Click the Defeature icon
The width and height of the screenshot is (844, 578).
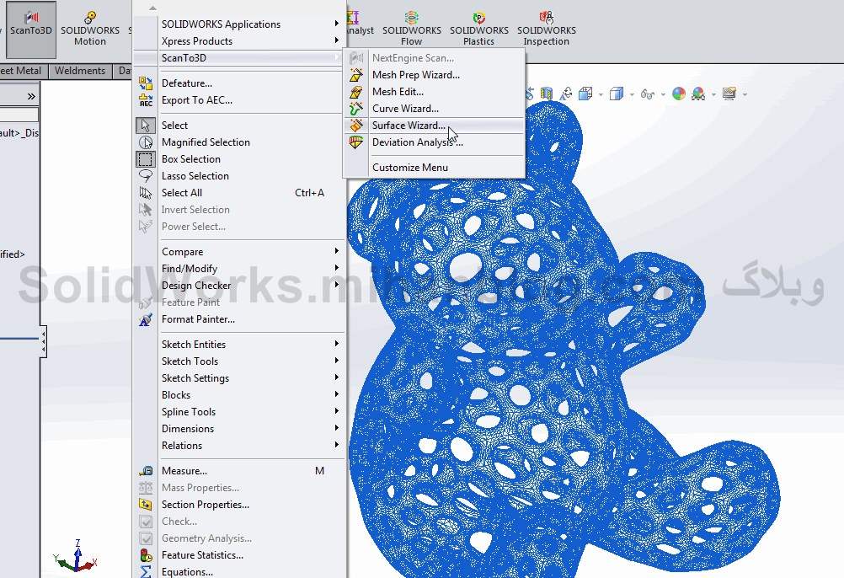pyautogui.click(x=146, y=83)
